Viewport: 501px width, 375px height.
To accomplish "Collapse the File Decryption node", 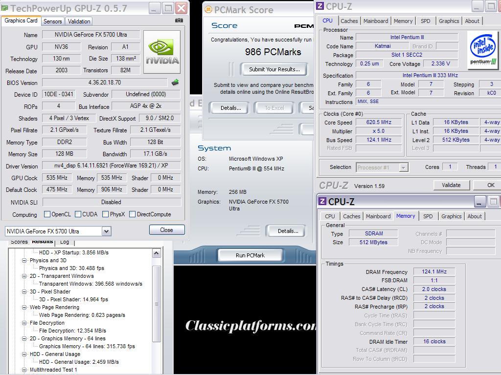I will click(24, 323).
